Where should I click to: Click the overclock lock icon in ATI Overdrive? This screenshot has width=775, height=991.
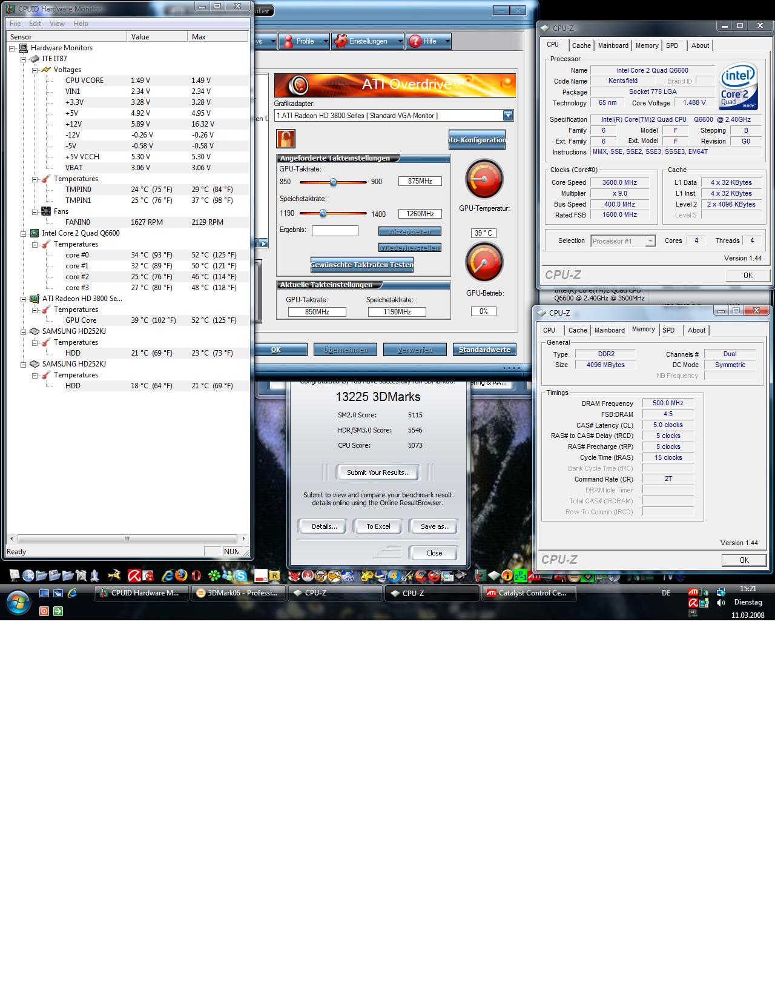[286, 139]
